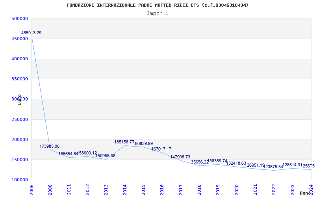Select the data label 147908.73

(180, 157)
